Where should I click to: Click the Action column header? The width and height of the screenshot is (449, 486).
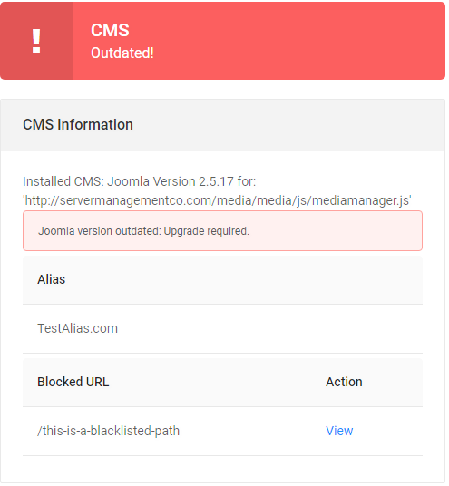coord(344,382)
